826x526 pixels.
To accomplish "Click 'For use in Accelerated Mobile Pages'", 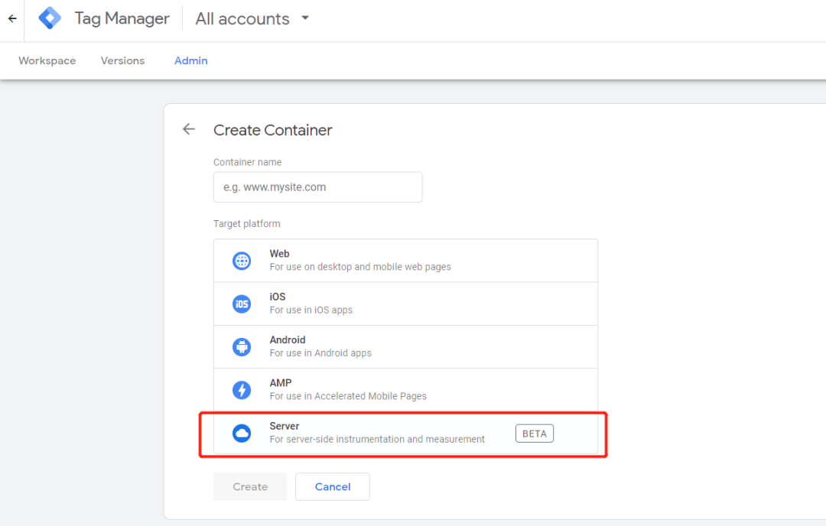I will 348,397.
